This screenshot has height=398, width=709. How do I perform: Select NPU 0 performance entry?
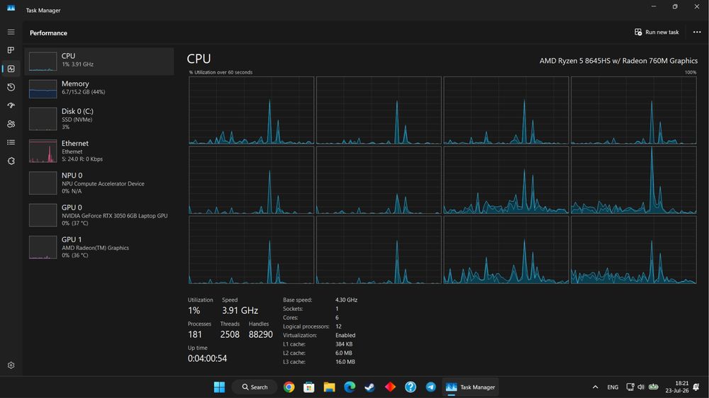click(99, 183)
